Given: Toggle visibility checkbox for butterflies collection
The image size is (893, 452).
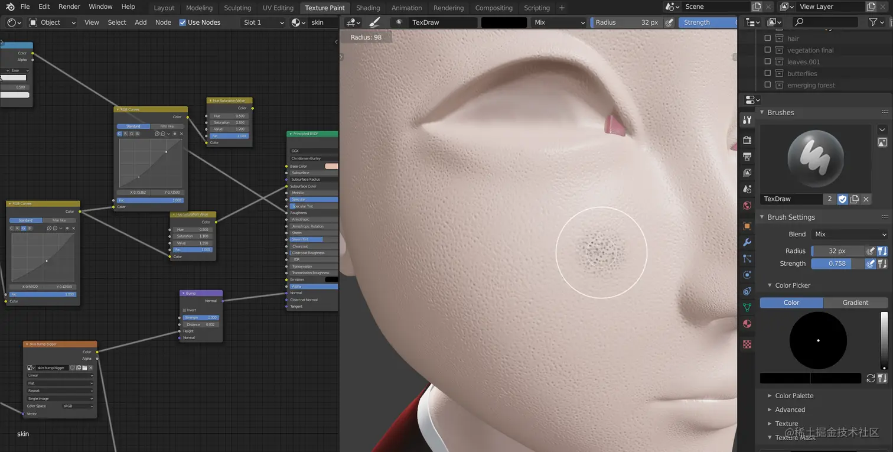Looking at the screenshot, I should (768, 73).
